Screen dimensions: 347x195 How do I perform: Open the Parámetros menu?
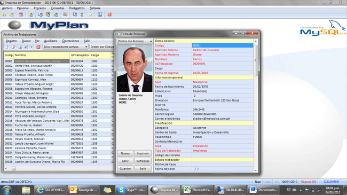click(x=77, y=8)
